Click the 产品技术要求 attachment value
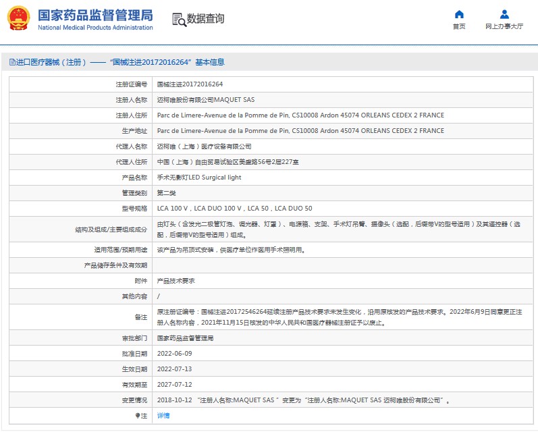The image size is (538, 432). pyautogui.click(x=176, y=281)
